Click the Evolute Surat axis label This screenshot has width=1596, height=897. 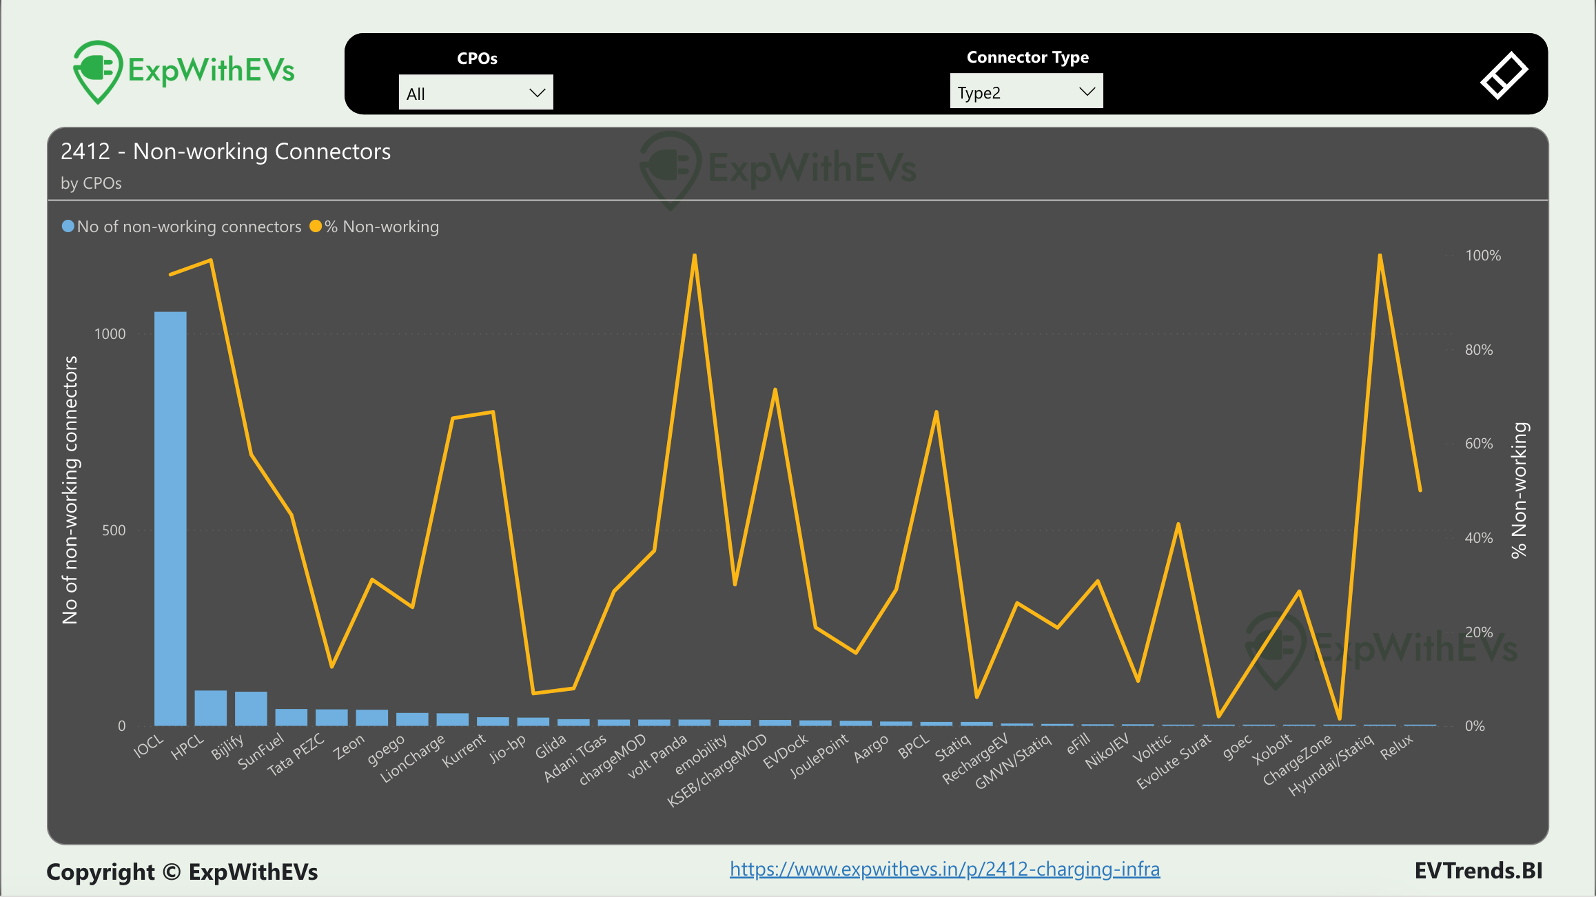1174,762
